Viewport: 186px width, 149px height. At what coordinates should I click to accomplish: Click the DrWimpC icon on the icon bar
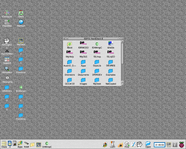(x=47, y=144)
